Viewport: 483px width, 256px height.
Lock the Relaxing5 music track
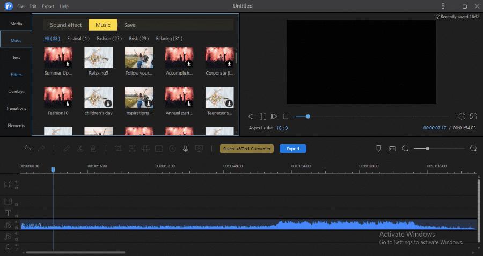point(17,228)
